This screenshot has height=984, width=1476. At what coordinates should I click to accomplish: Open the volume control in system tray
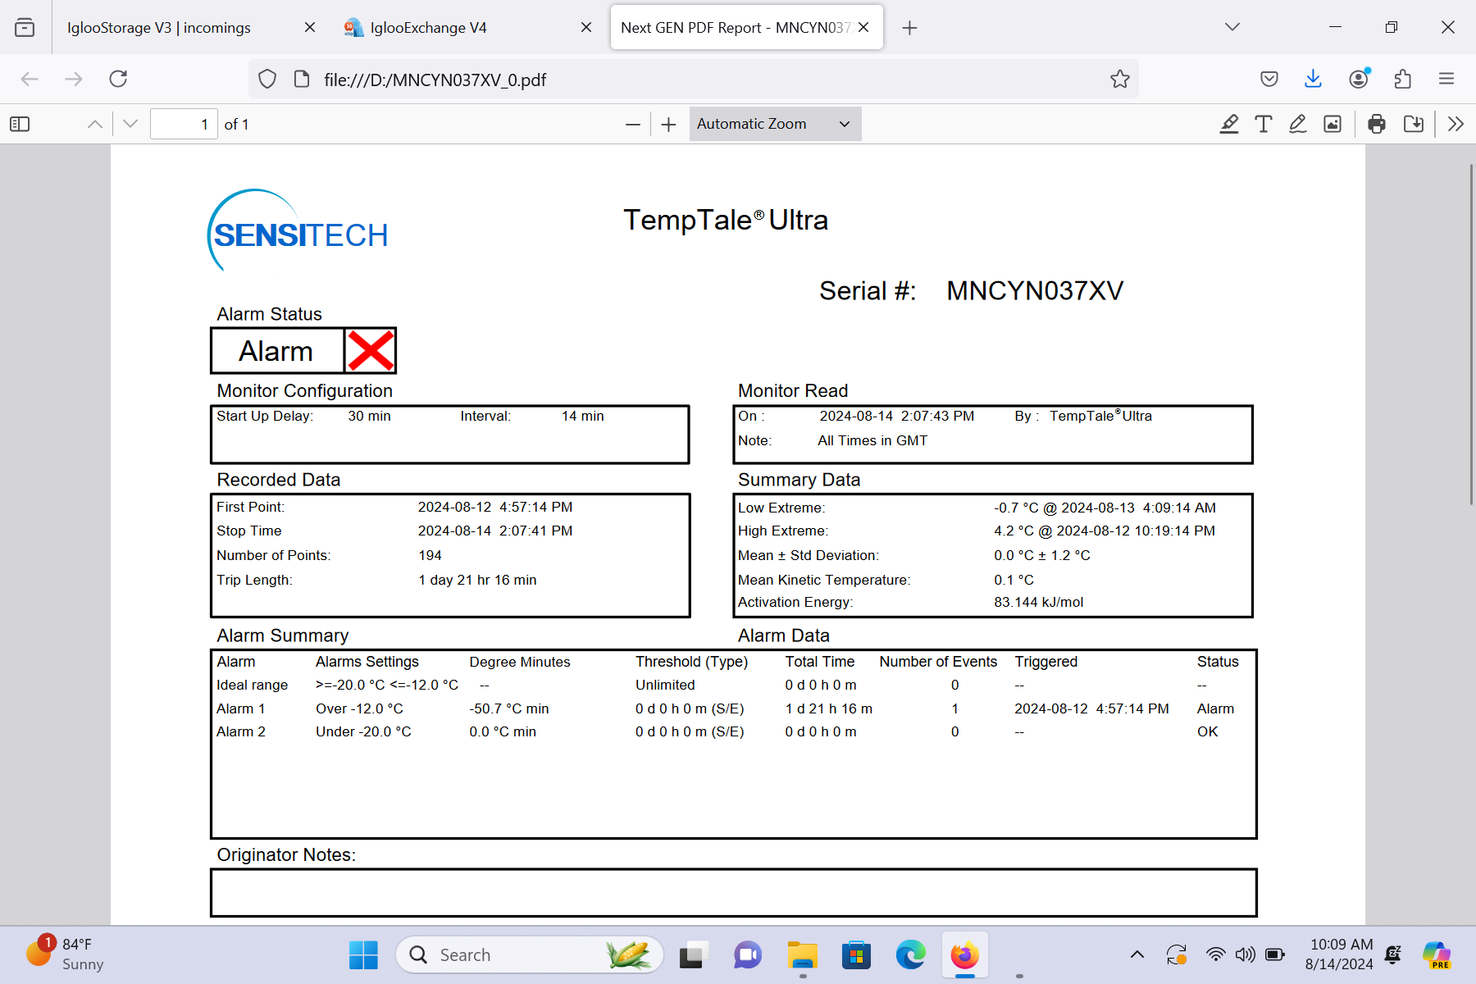(x=1245, y=954)
